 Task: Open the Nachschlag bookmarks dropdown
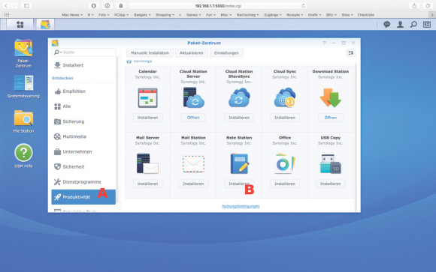coord(248,15)
